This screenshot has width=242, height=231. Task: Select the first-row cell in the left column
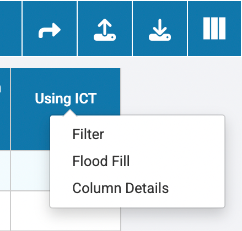tap(5, 170)
